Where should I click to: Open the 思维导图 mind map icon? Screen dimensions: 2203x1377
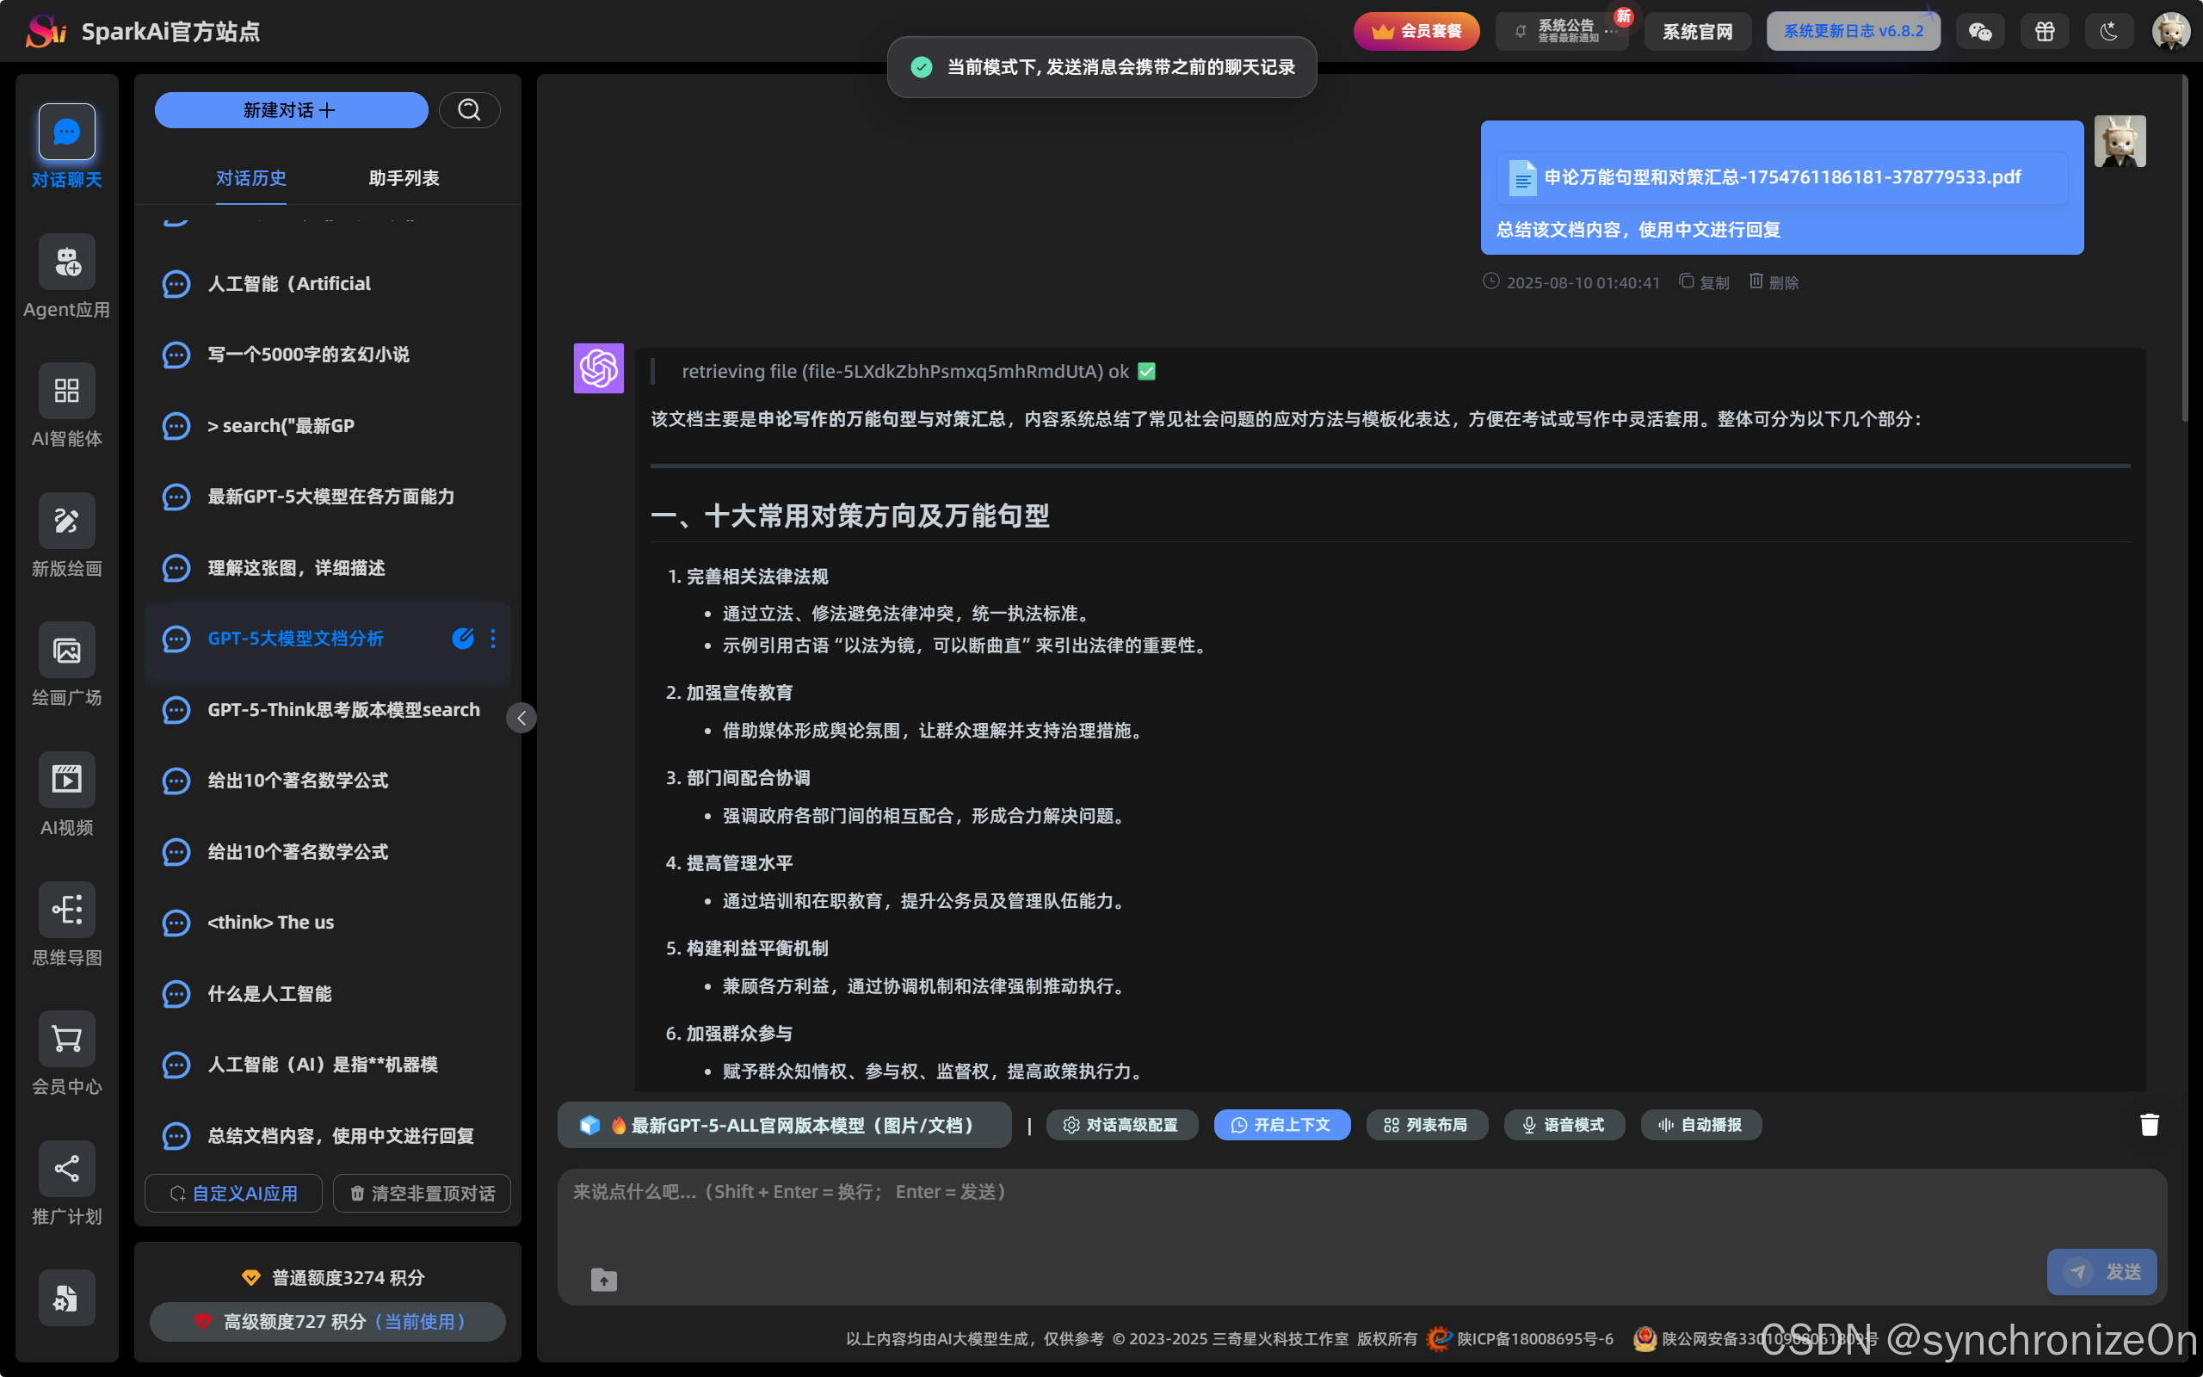point(66,909)
